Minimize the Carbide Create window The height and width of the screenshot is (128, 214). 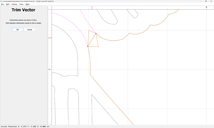[201, 1]
